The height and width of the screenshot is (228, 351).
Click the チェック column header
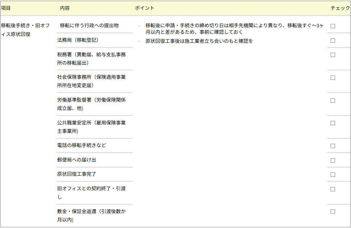coord(340,8)
